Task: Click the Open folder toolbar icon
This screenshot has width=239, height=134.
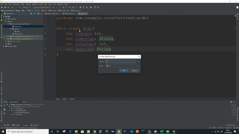Action: point(2,7)
